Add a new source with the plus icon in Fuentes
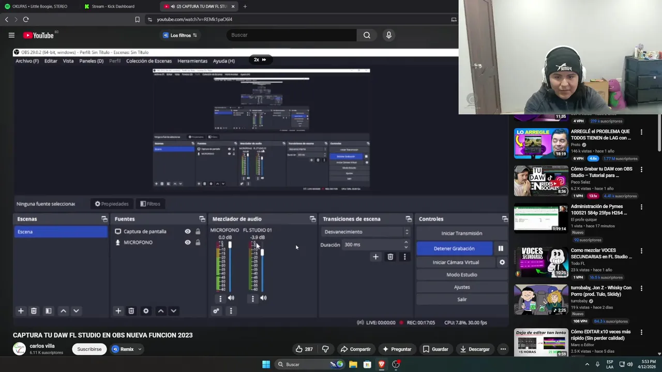 pos(118,311)
